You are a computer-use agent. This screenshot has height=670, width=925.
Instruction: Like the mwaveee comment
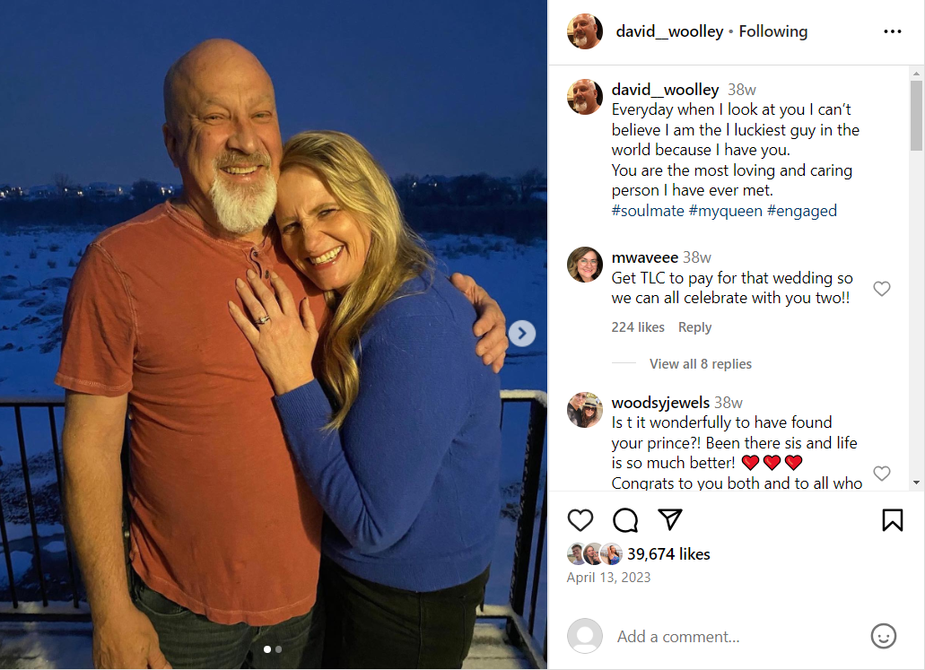(x=882, y=289)
